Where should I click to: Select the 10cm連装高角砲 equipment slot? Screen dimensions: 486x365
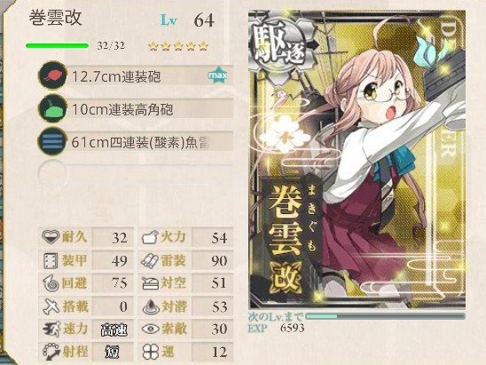click(136, 109)
